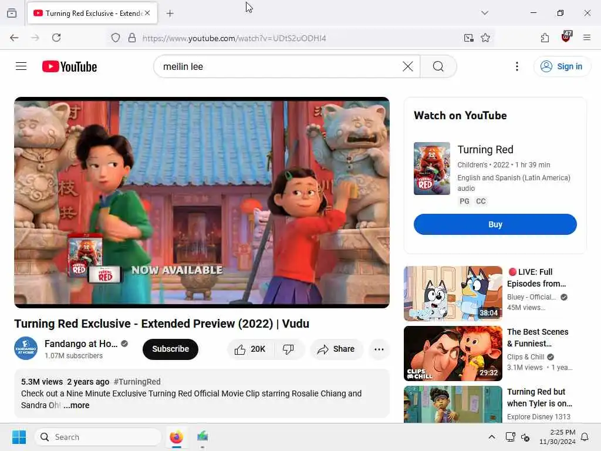Open Clips & Chill channel name
The height and width of the screenshot is (451, 601).
click(525, 357)
